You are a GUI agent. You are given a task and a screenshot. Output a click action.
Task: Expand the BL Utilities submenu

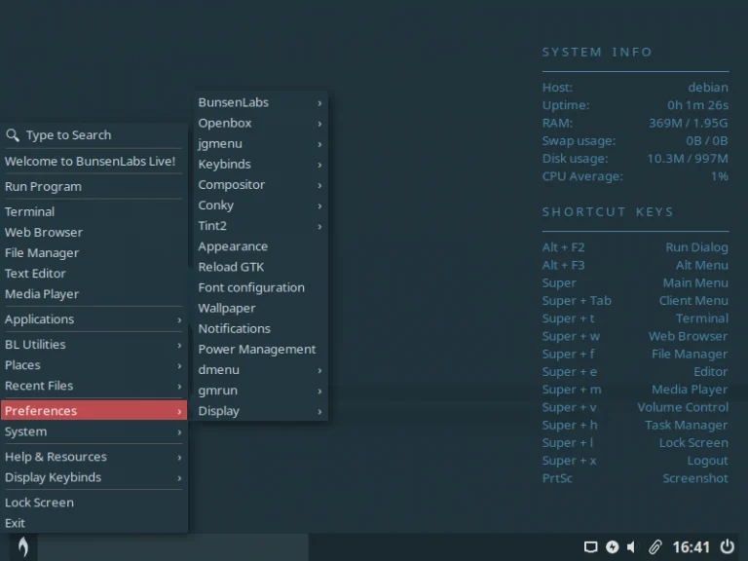pyautogui.click(x=93, y=345)
